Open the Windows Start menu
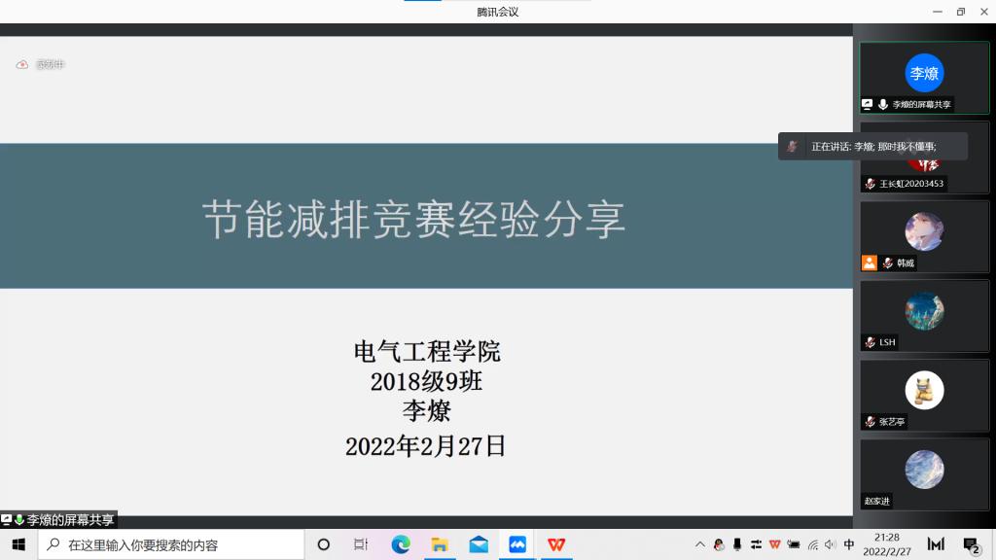 pos(18,544)
